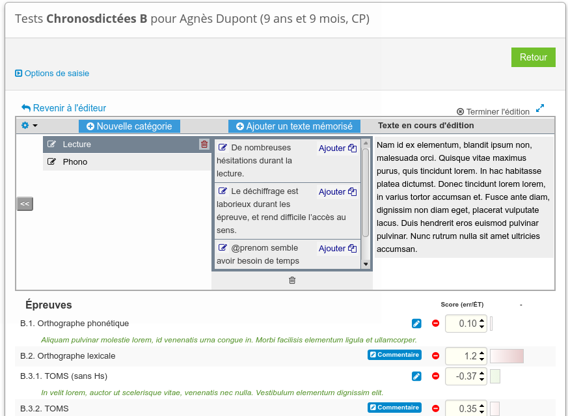Screen dimensions: 568x416
Task: Select the Phono category
Action: (x=127, y=161)
